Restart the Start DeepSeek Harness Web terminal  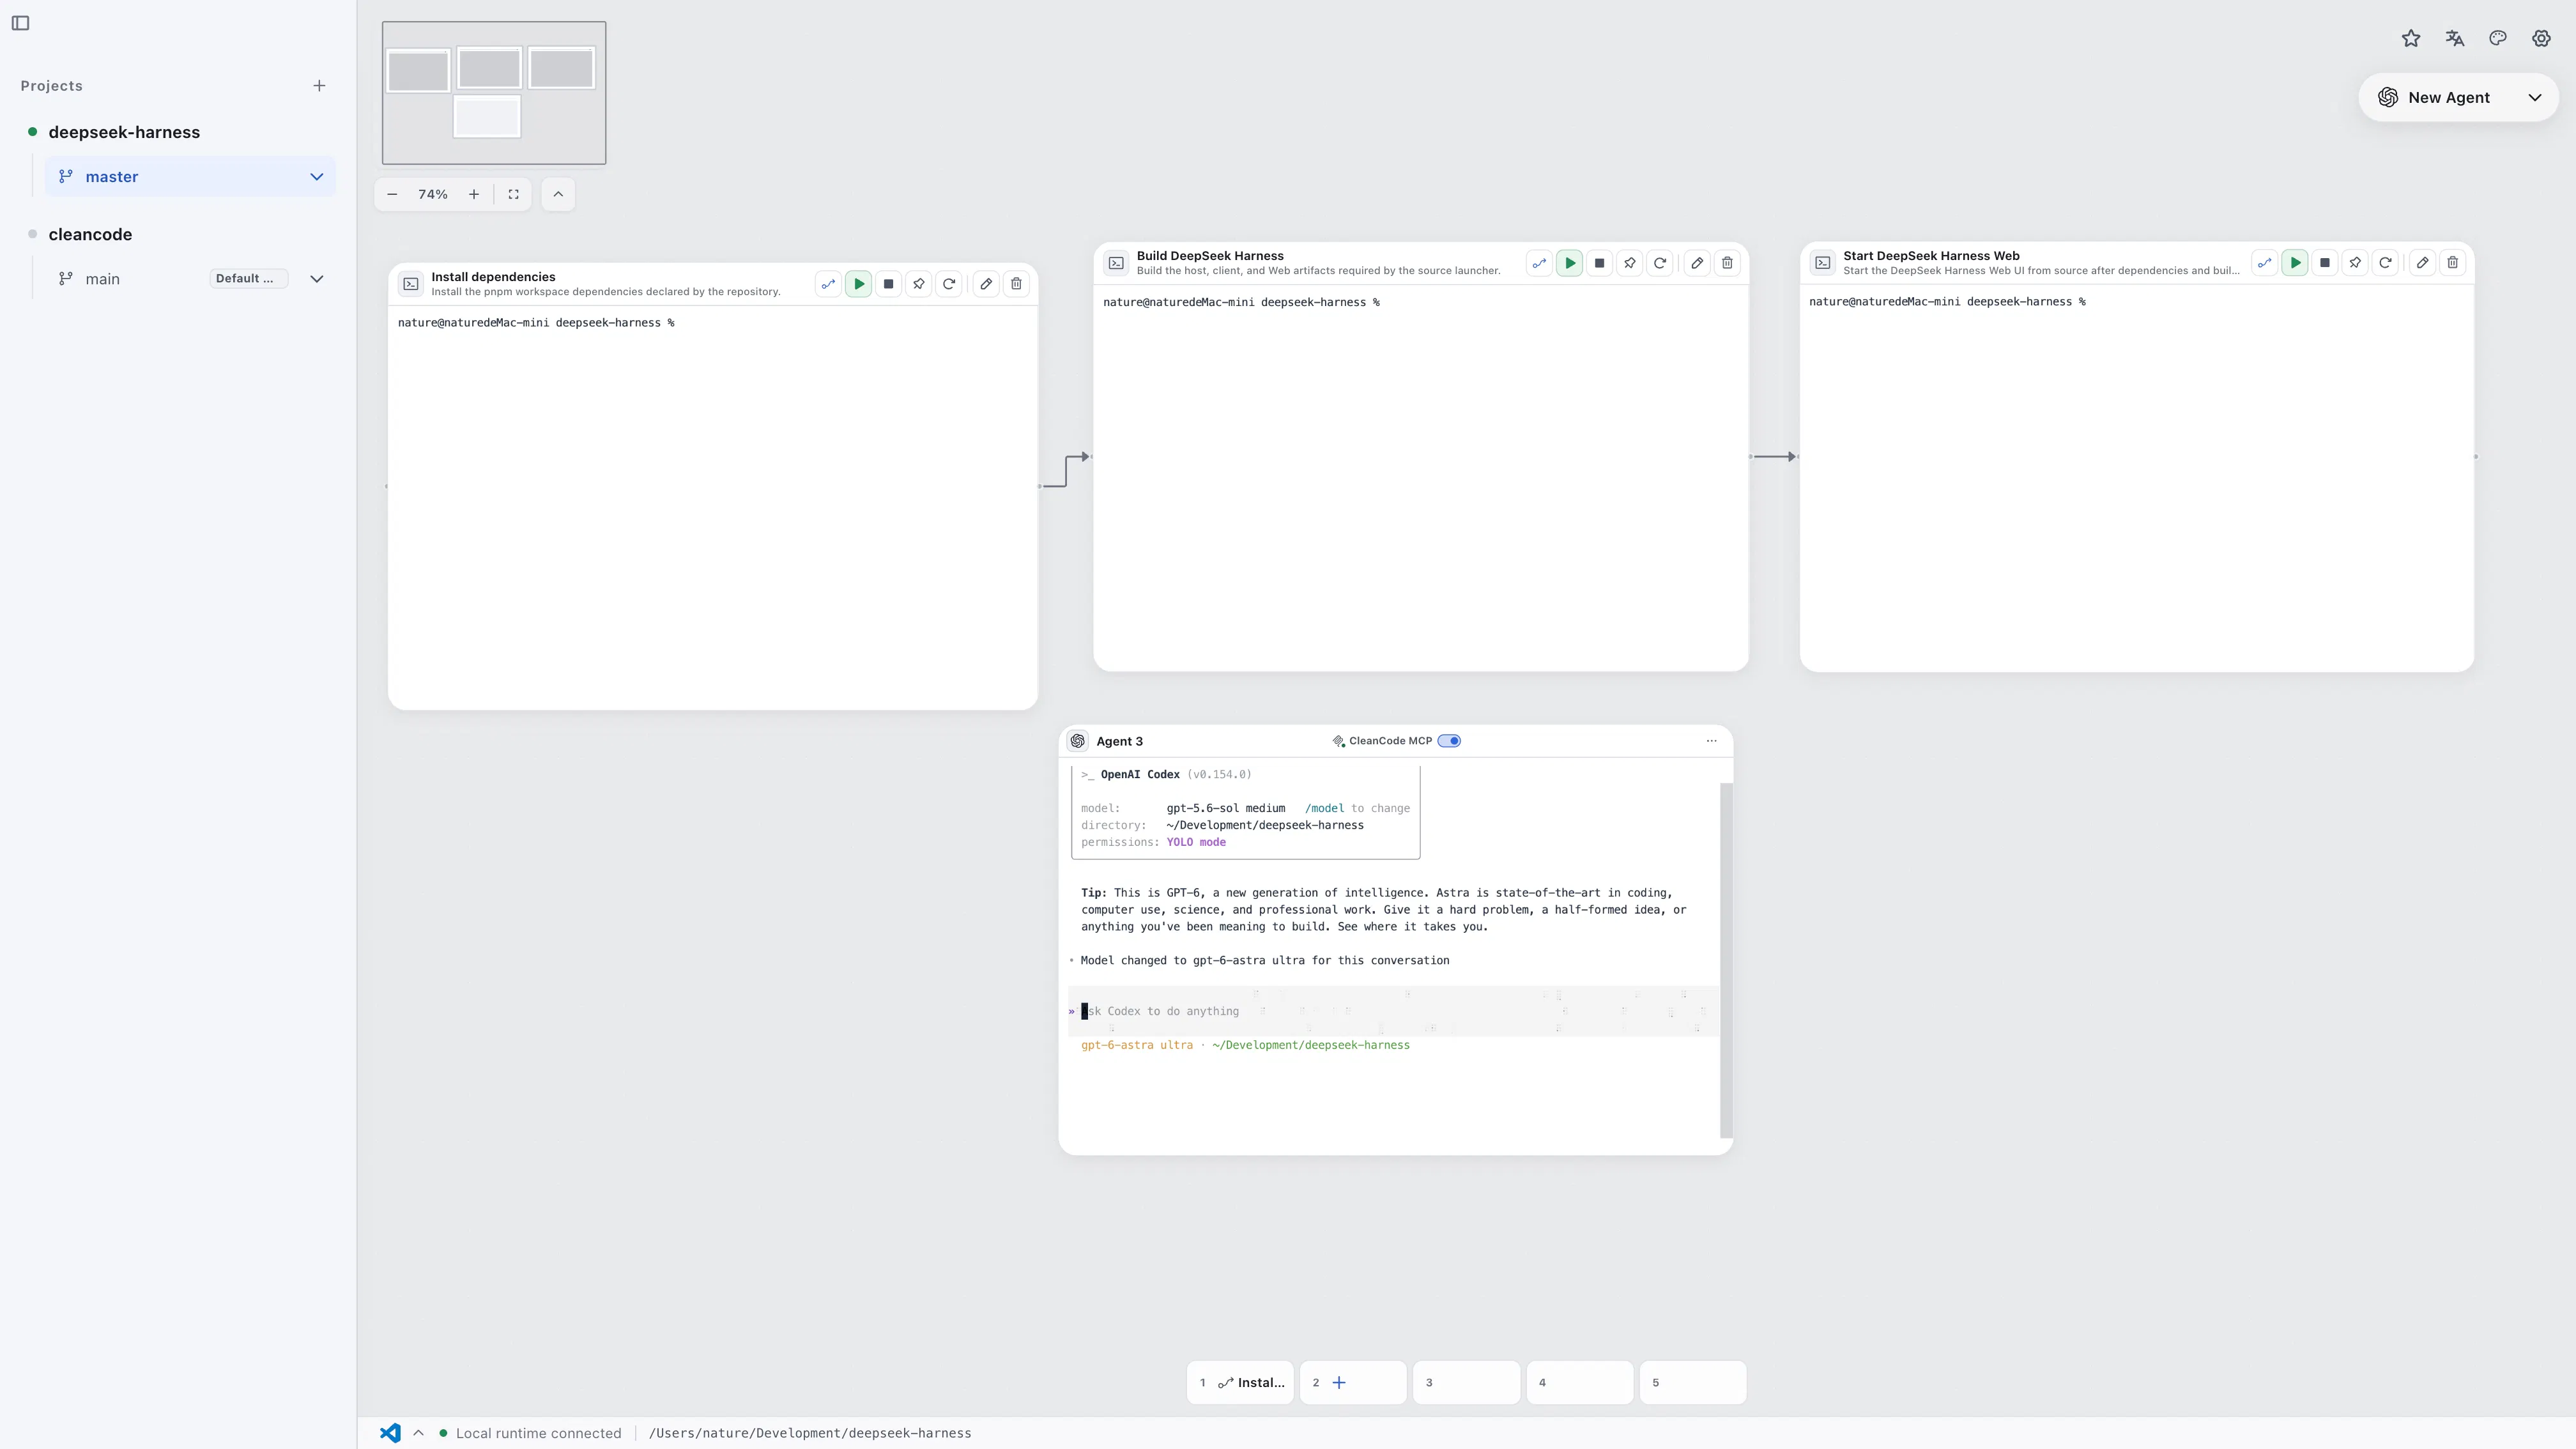click(x=2385, y=262)
